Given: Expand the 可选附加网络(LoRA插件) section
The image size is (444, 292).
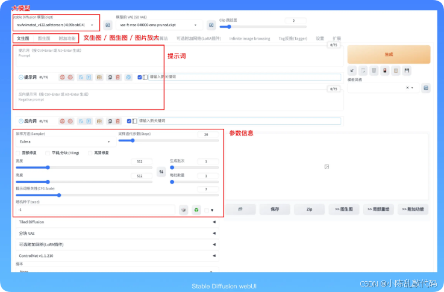Looking at the screenshot, I should point(117,244).
